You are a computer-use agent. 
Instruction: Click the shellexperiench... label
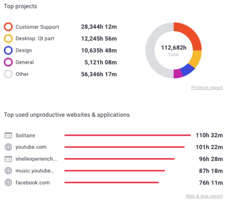pyautogui.click(x=36, y=159)
